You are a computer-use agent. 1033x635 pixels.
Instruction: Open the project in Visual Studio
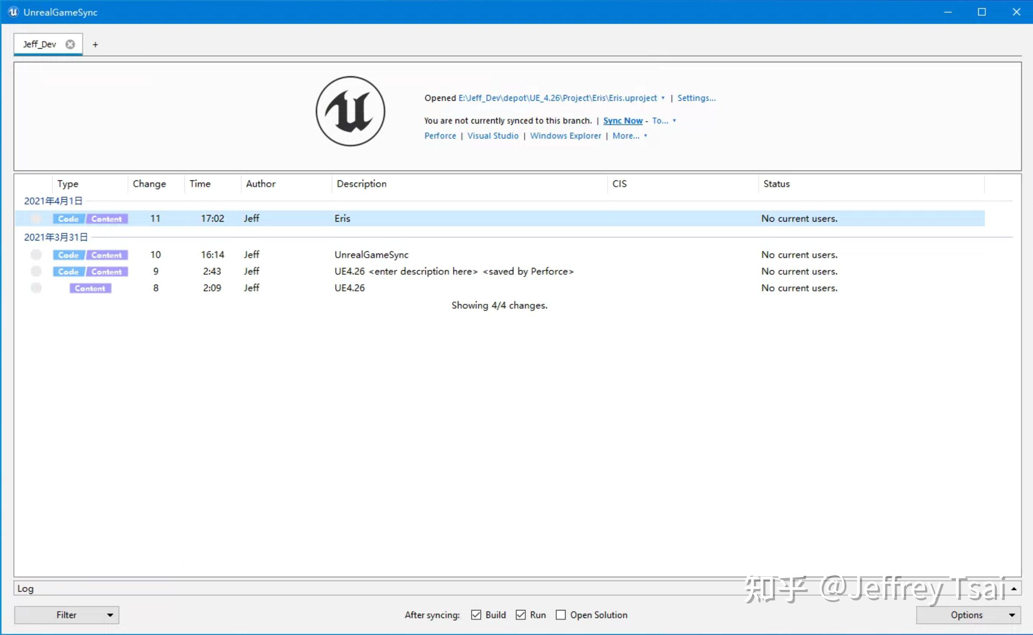pos(492,136)
